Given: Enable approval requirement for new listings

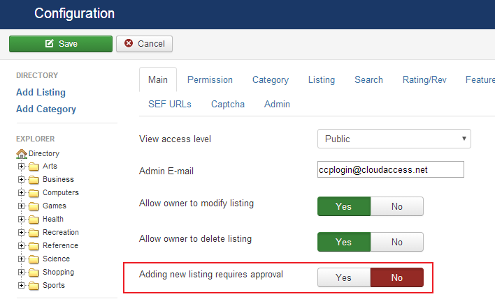Looking at the screenshot, I should point(343,277).
